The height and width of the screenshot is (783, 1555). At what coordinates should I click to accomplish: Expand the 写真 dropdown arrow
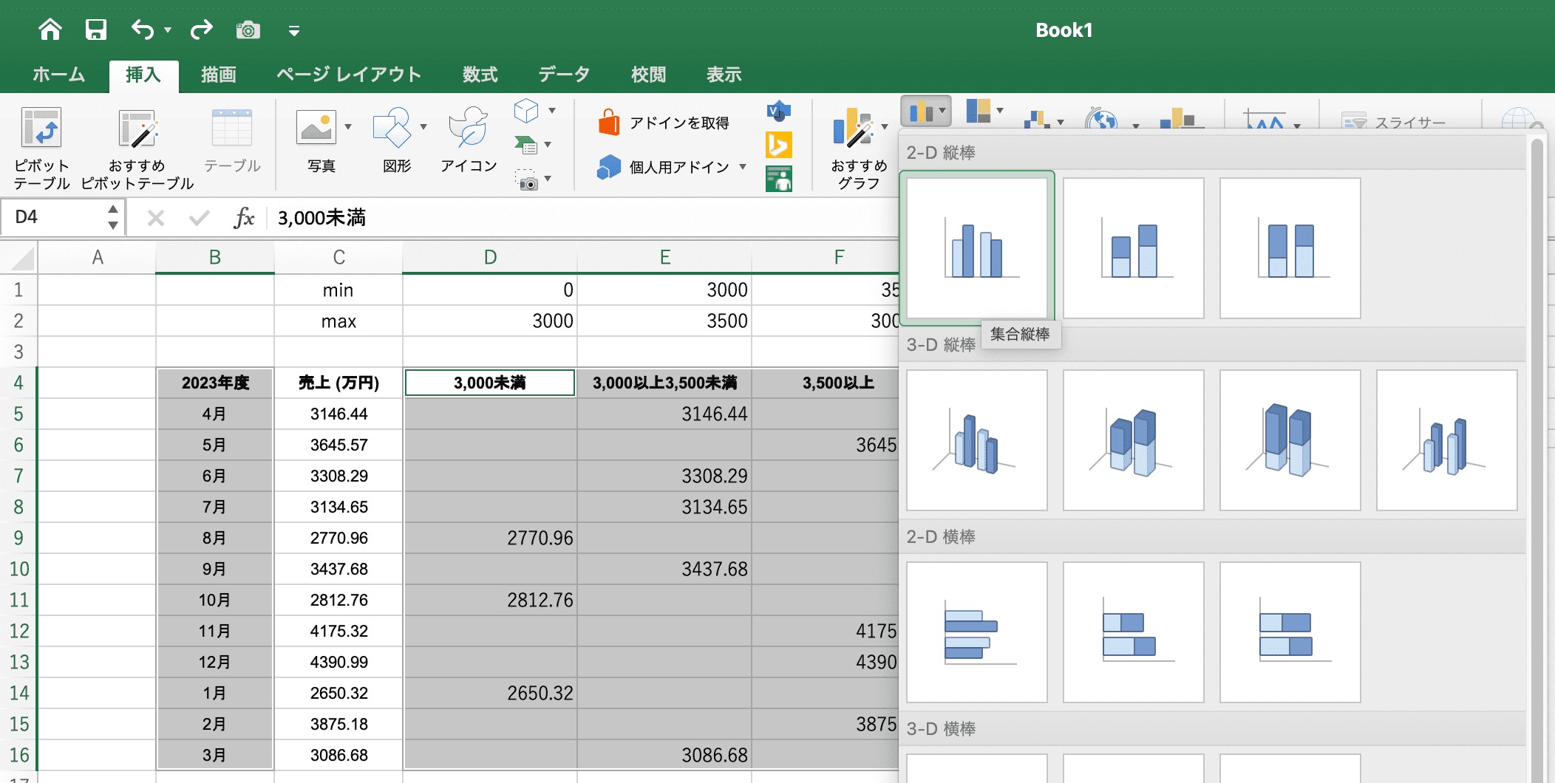[348, 127]
